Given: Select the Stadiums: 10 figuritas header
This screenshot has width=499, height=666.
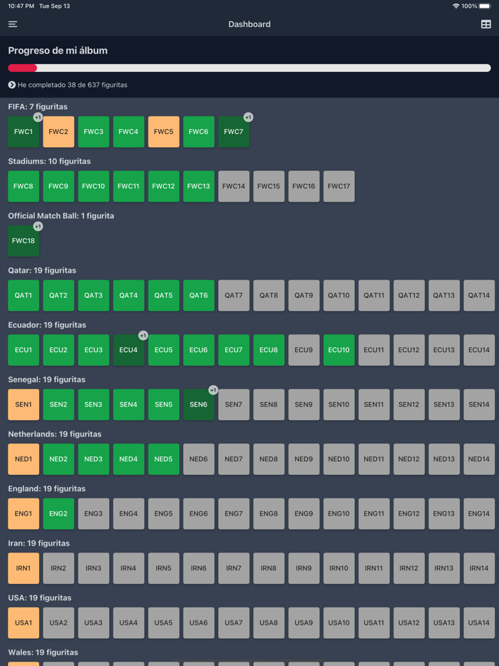Looking at the screenshot, I should (x=49, y=161).
